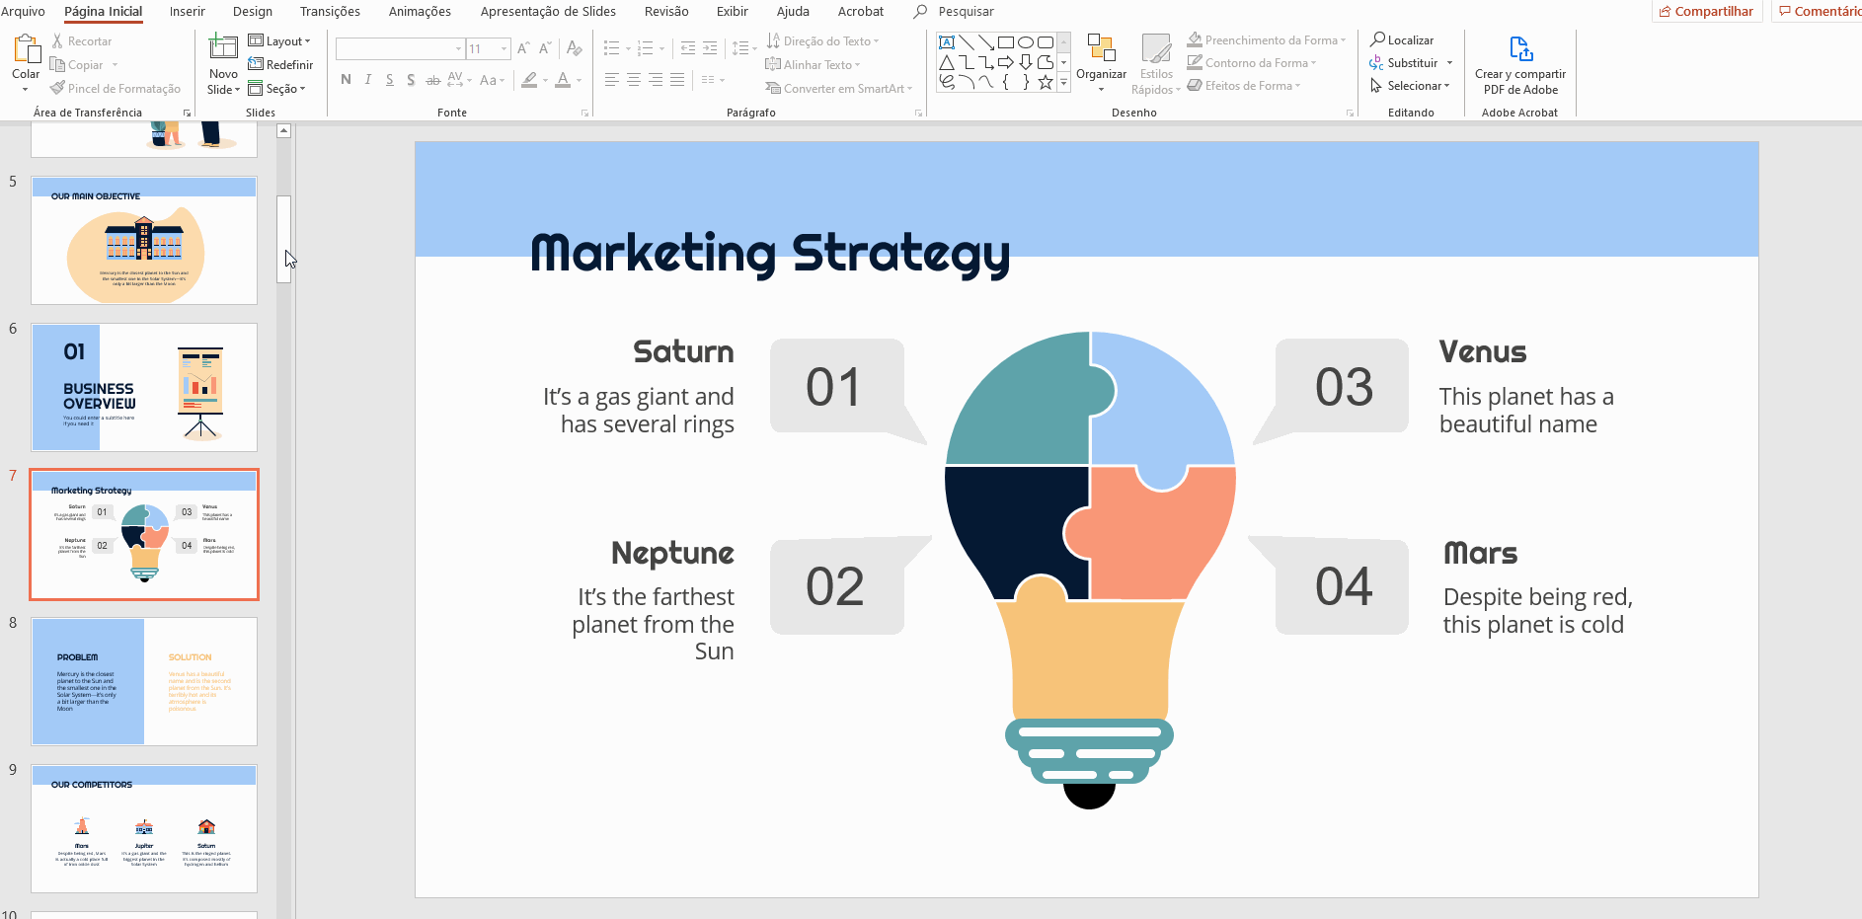Toggle bold (N) formatting
This screenshot has width=1862, height=919.
click(346, 80)
